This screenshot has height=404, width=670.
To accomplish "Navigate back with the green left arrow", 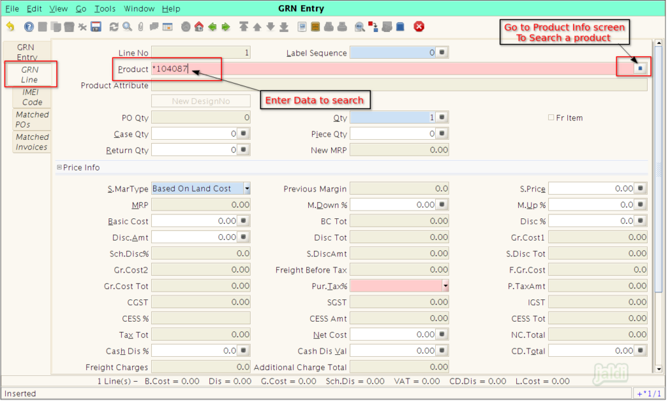I will point(213,27).
